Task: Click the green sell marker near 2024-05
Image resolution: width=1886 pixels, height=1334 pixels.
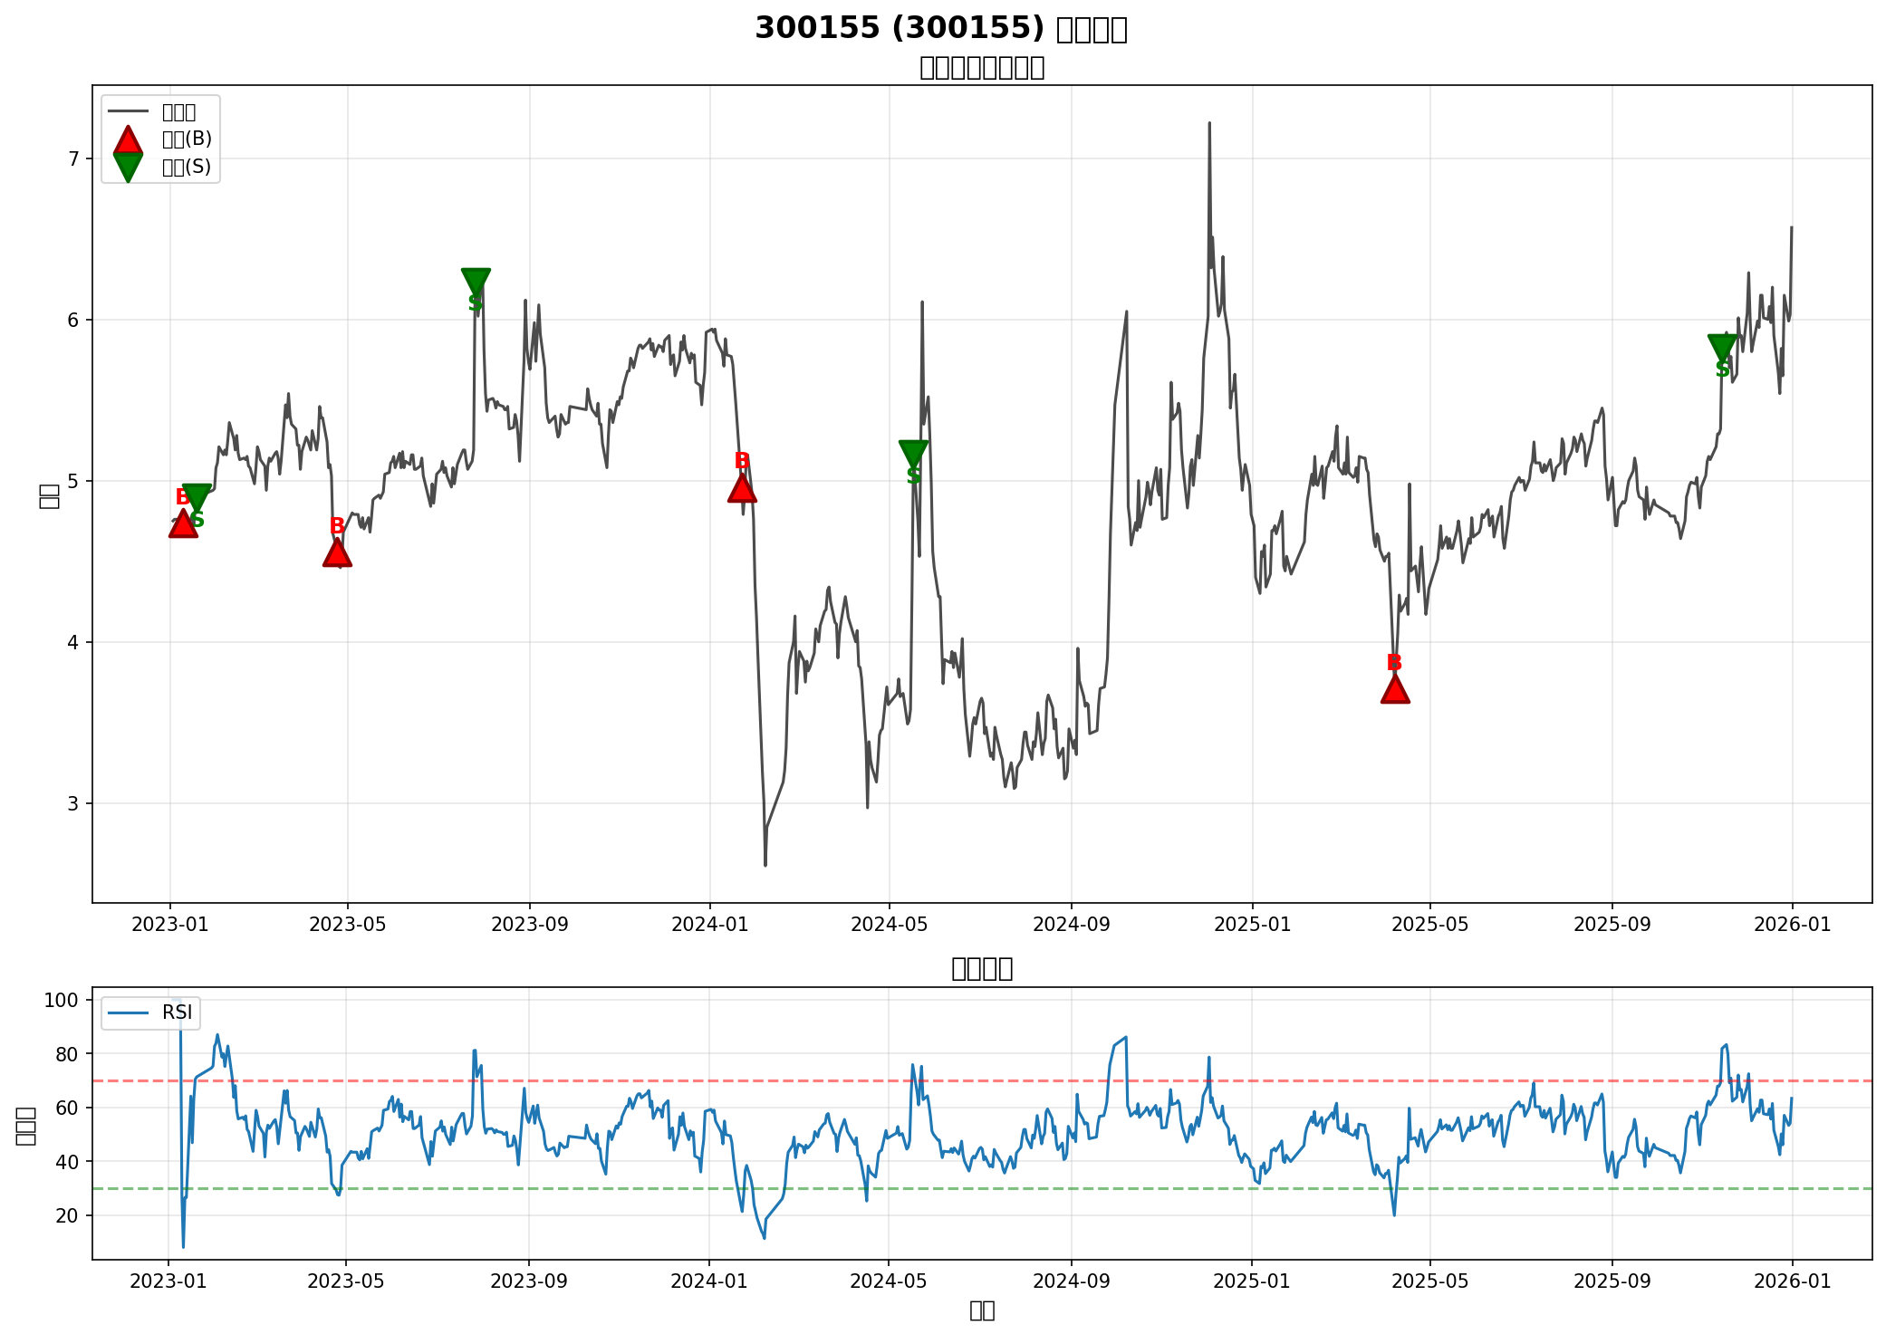Action: click(913, 454)
